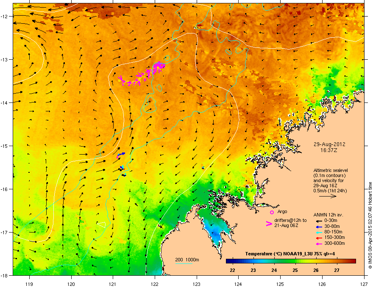The width and height of the screenshot is (373, 288).
Task: Click the '21-Aug 06Z' legend text
Action: (x=286, y=225)
